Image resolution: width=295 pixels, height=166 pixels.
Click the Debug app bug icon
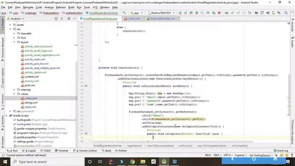[x=197, y=13]
